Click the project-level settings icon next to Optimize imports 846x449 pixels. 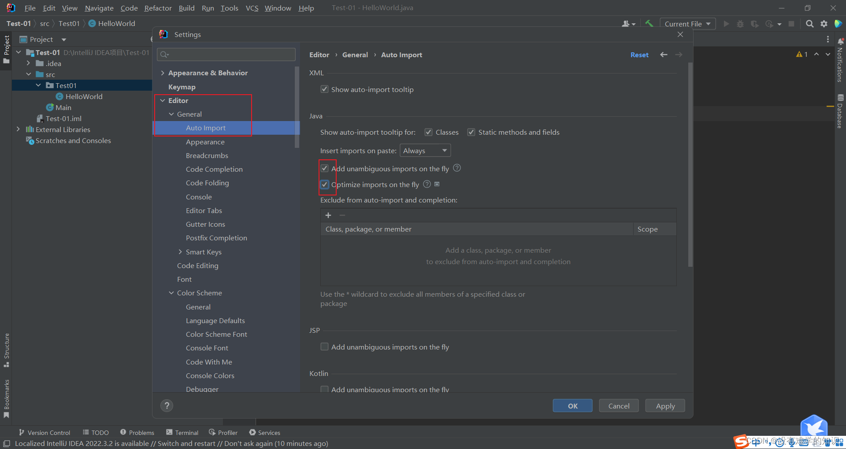tap(437, 184)
